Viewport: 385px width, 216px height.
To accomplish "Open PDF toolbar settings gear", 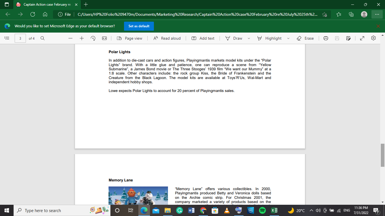I will (x=373, y=38).
